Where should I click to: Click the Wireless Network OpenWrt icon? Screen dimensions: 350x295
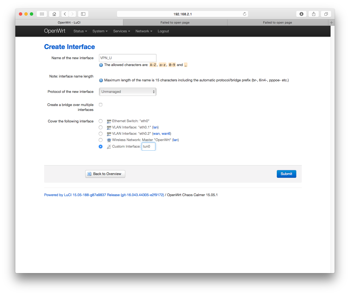pos(109,140)
